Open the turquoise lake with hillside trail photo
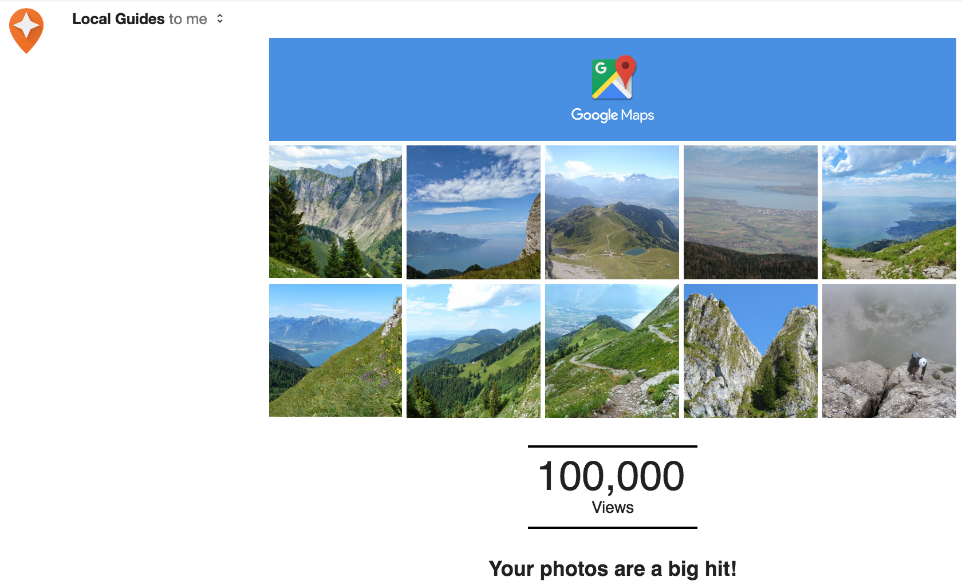The height and width of the screenshot is (585, 962). pyautogui.click(x=889, y=212)
